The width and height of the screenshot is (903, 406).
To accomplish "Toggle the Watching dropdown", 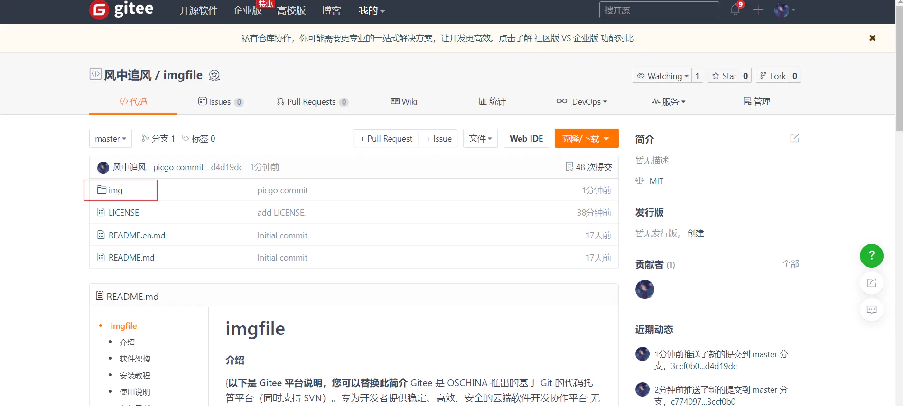I will [662, 76].
